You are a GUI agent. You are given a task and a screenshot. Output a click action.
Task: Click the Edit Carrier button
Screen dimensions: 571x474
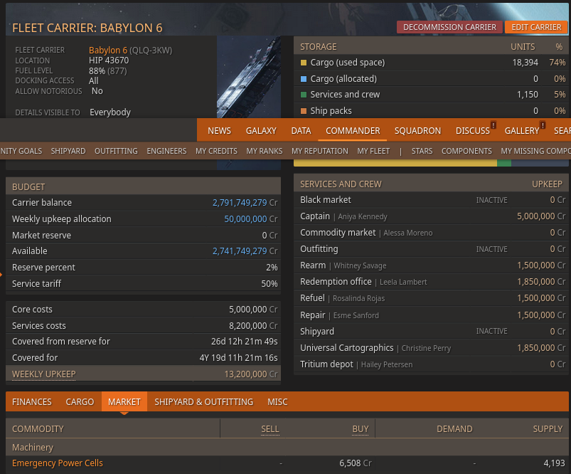coord(536,27)
